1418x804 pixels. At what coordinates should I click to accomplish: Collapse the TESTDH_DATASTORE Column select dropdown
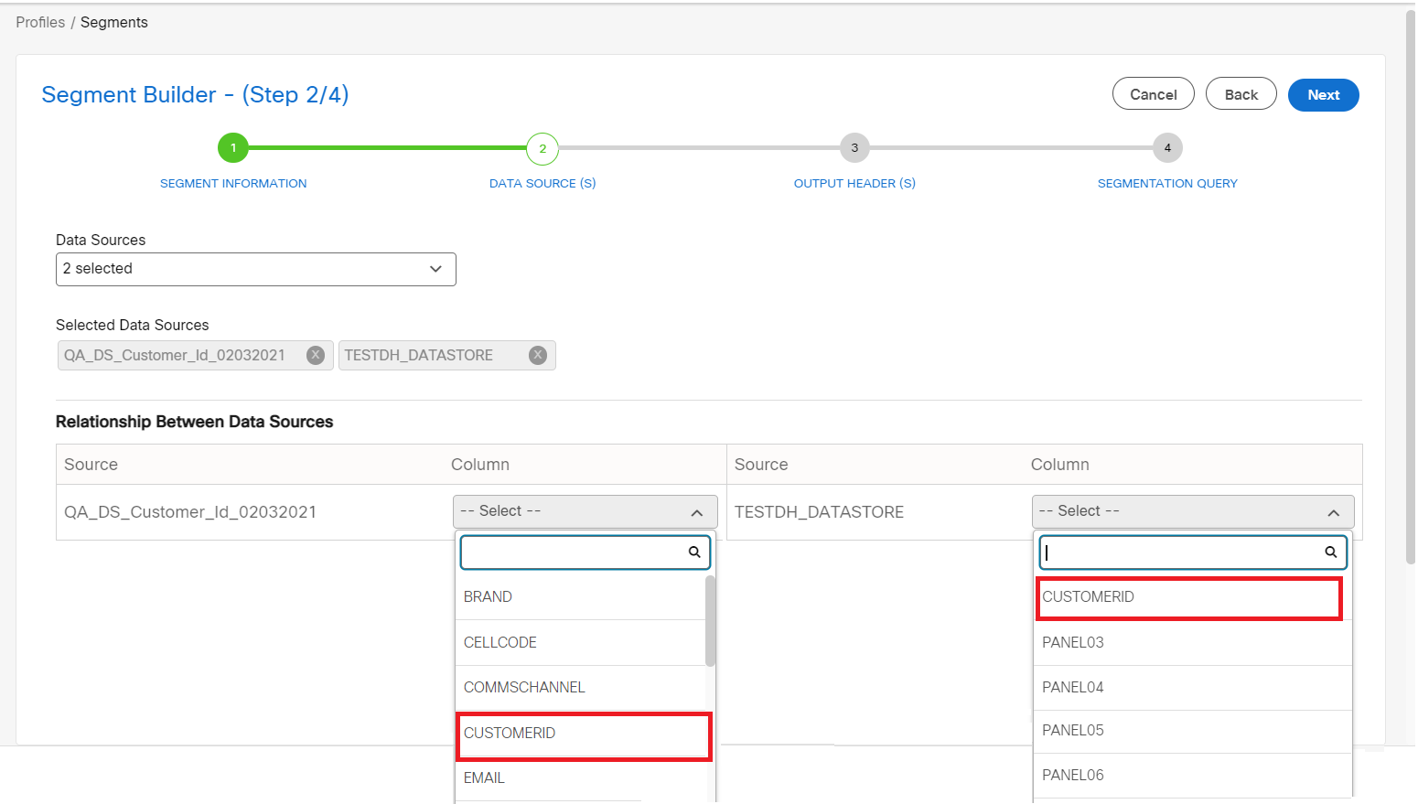pyautogui.click(x=1333, y=511)
